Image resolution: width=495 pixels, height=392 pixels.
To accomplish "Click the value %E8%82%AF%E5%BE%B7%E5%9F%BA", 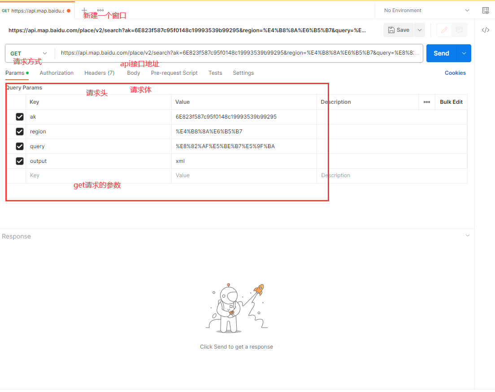I will pyautogui.click(x=225, y=146).
